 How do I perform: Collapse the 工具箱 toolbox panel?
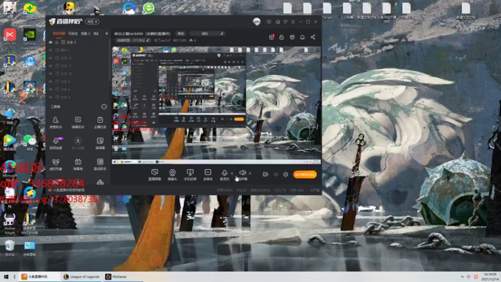coord(104,107)
